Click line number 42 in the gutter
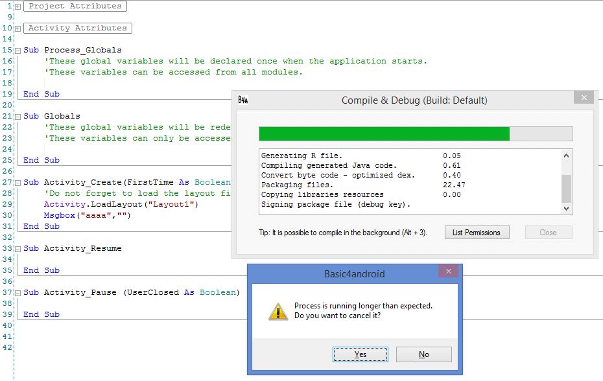This screenshot has width=603, height=381. pos(7,347)
